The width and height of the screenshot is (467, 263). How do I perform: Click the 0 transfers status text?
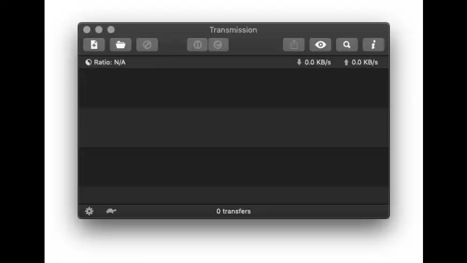pyautogui.click(x=233, y=211)
